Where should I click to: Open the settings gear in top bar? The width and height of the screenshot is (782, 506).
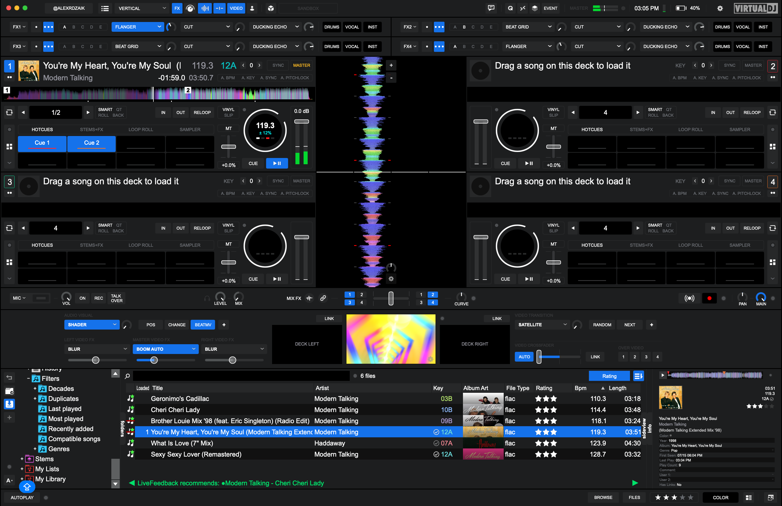[720, 8]
